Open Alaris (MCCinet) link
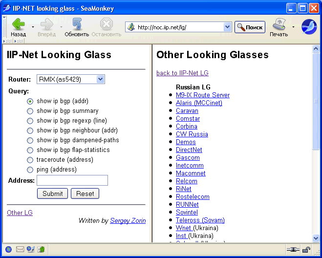 199,103
